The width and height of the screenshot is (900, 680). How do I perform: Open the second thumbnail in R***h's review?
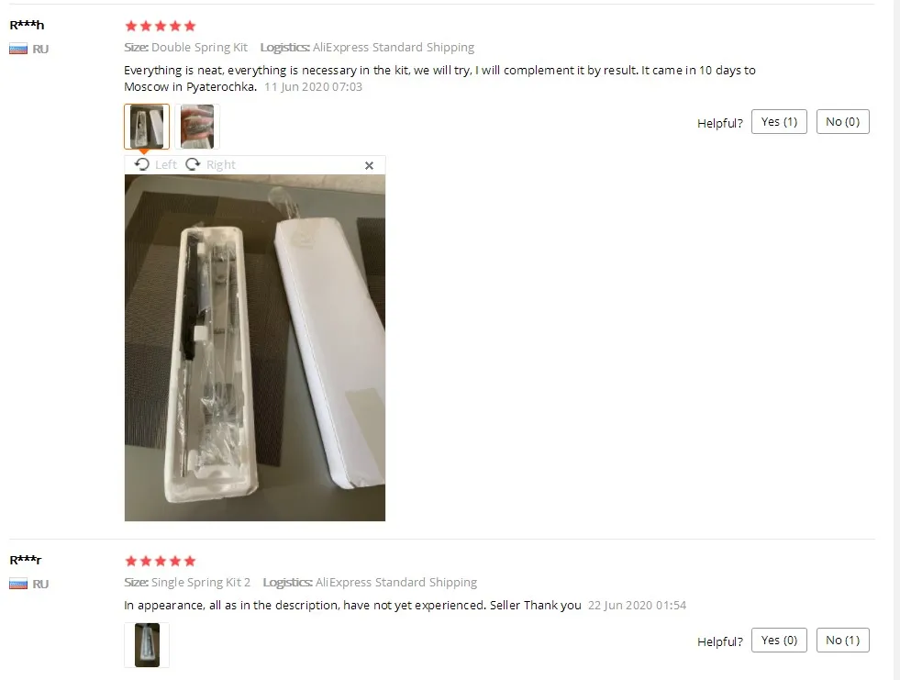(197, 127)
